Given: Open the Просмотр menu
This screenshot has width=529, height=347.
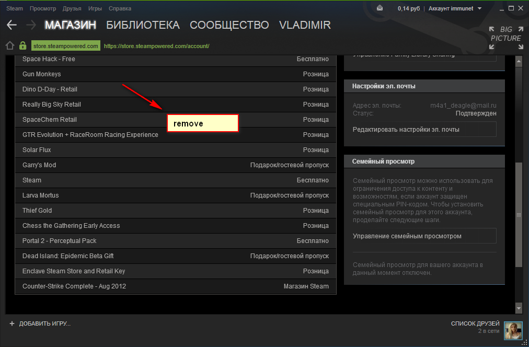Looking at the screenshot, I should pyautogui.click(x=43, y=8).
